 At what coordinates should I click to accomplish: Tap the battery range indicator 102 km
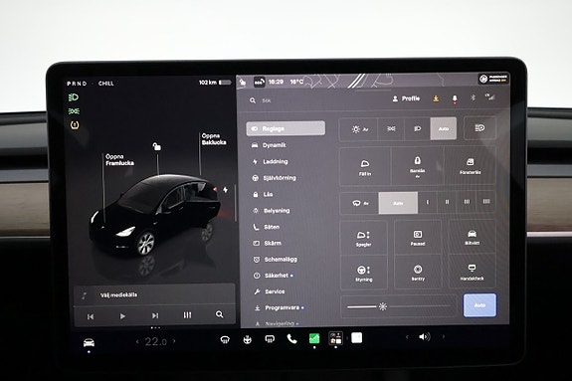pos(215,83)
